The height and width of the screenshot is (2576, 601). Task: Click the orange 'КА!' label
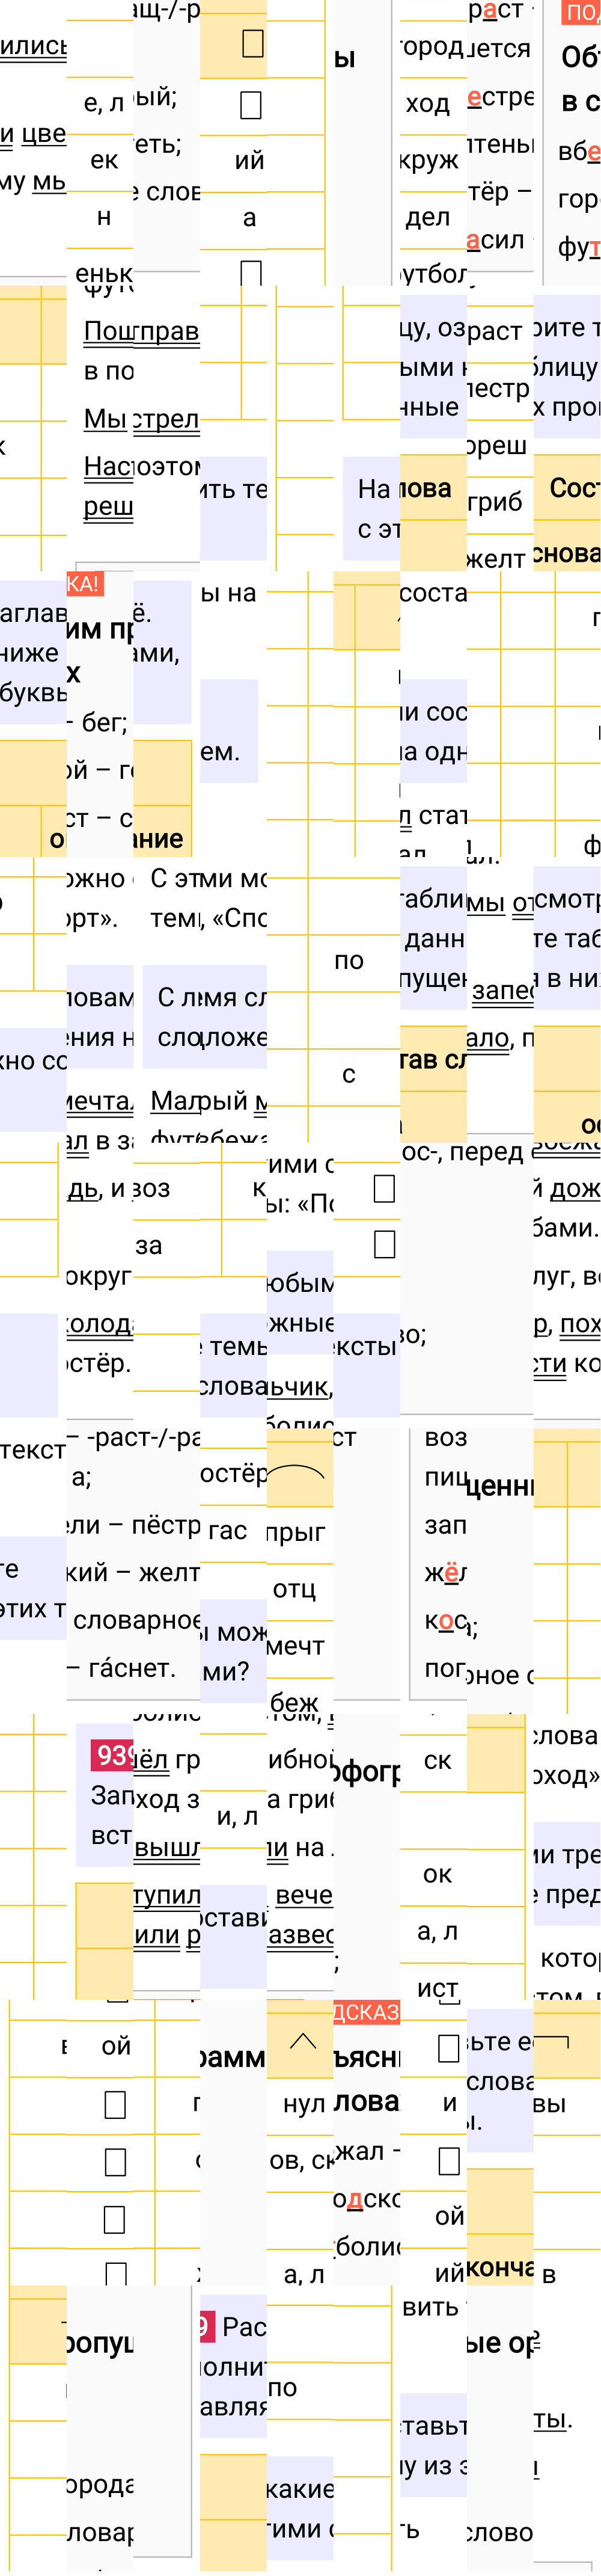tap(84, 584)
